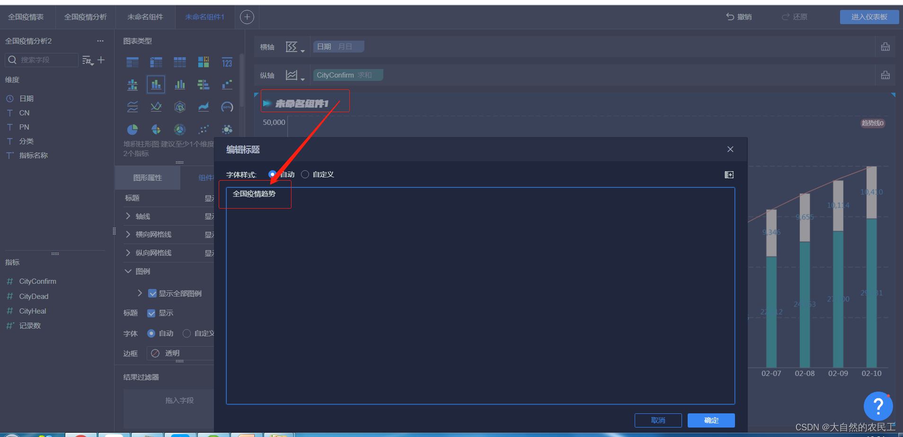Click the 日期 月日 field pill on horizontal axis
Screen dimensions: 903x437
click(x=338, y=47)
